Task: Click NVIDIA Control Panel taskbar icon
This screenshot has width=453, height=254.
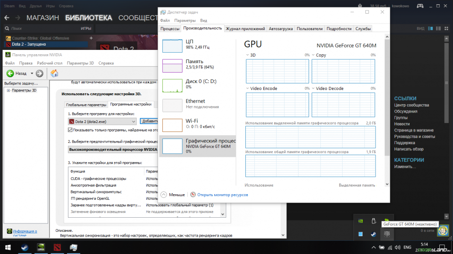Action: click(41, 247)
